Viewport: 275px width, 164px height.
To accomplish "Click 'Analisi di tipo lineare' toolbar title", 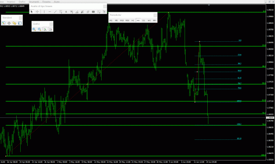I will point(41,6).
